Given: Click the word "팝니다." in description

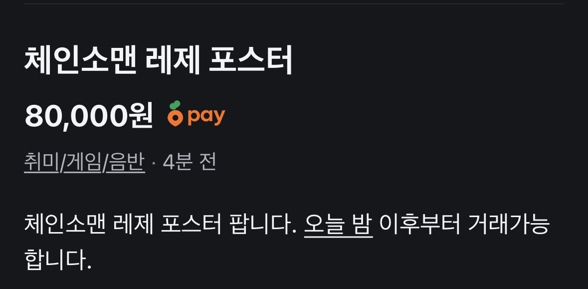Looking at the screenshot, I should 263,225.
